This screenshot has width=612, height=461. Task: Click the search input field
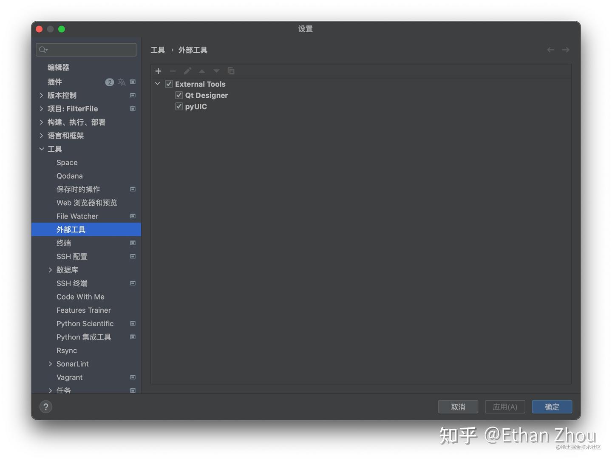coord(86,50)
